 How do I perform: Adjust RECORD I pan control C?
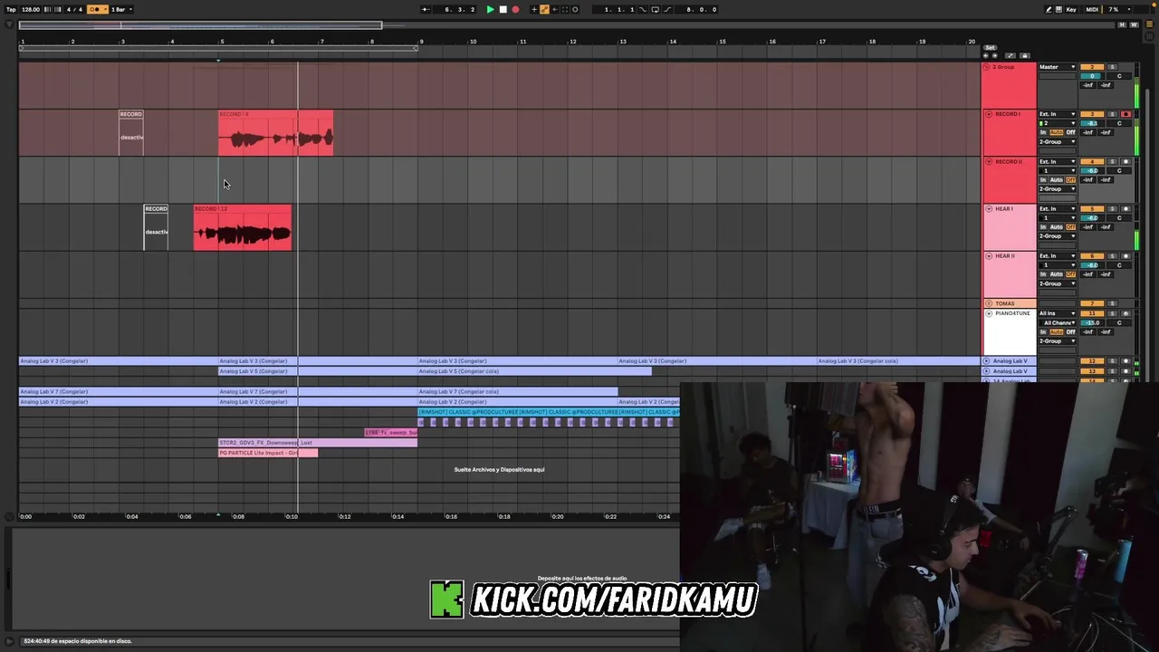(x=1119, y=123)
